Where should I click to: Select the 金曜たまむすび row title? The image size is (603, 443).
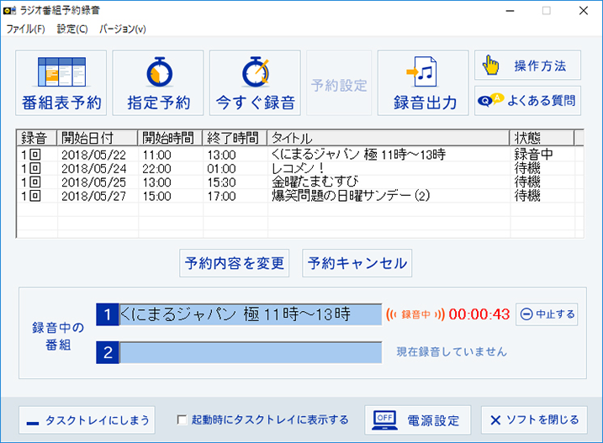point(315,182)
